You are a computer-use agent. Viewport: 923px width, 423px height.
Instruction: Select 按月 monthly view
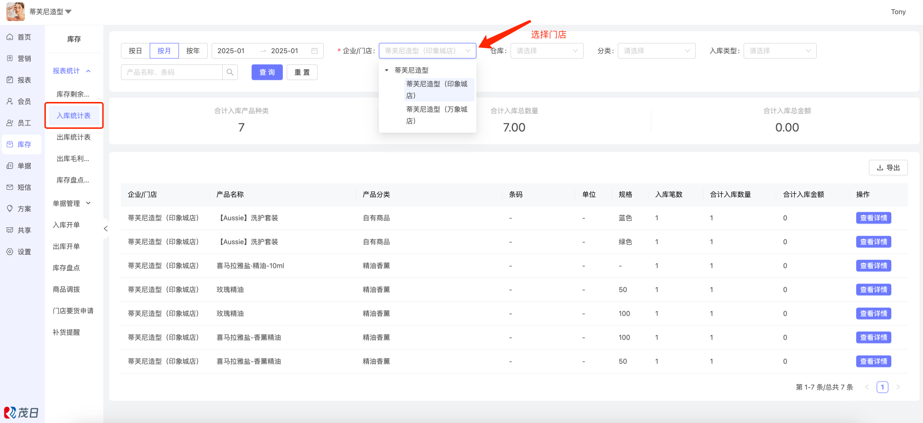coord(164,51)
